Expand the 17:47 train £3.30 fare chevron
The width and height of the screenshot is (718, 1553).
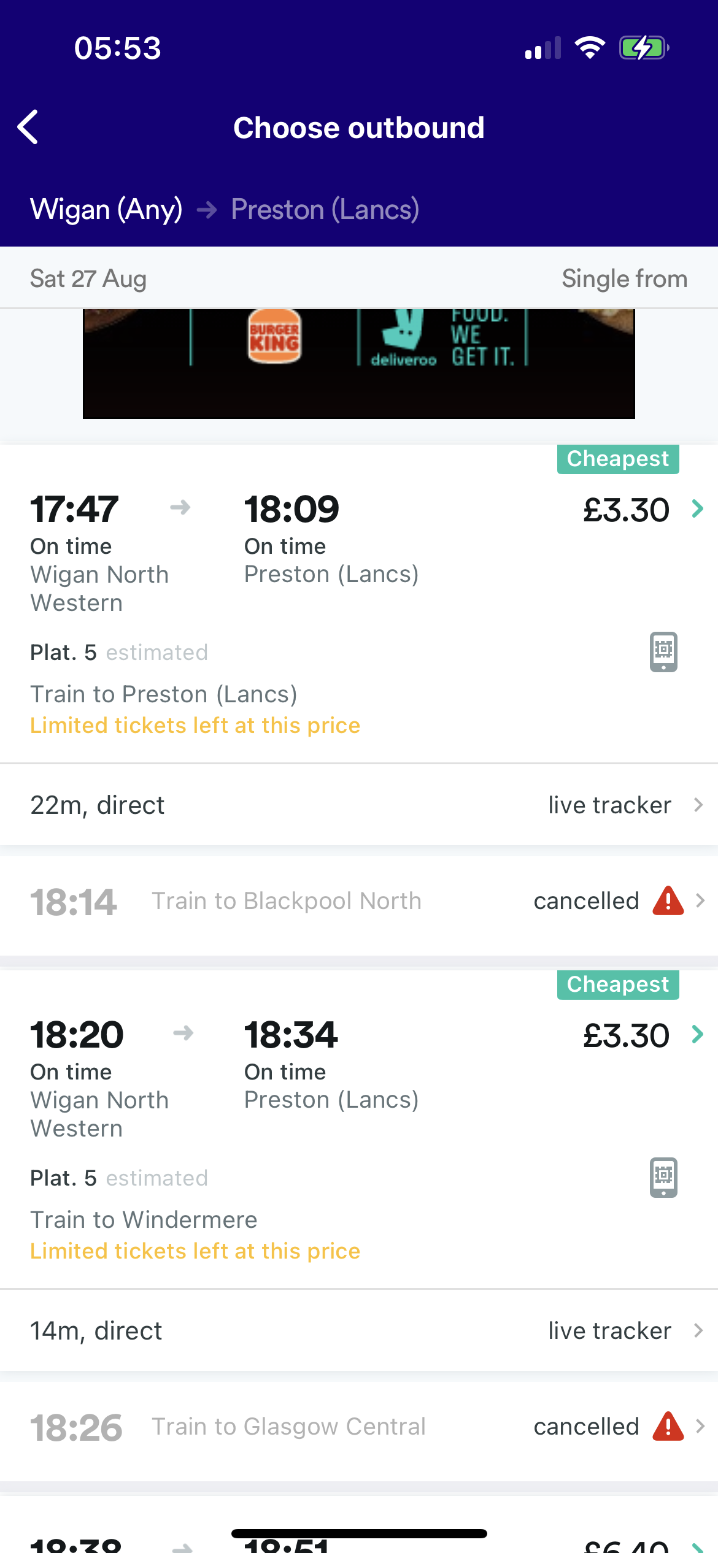click(x=697, y=509)
